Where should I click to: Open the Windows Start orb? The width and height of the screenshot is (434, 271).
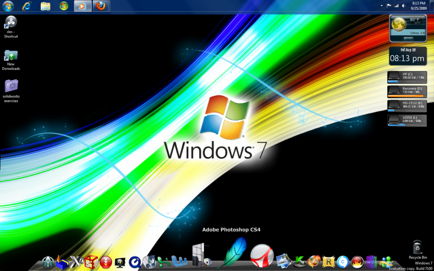pos(8,6)
